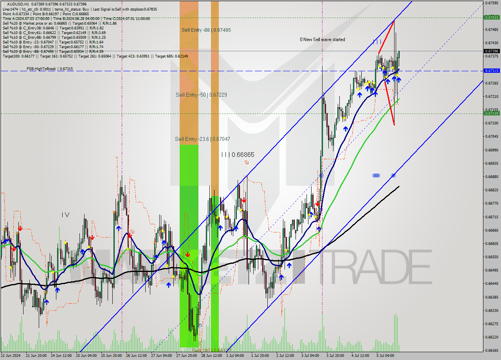Click the 'Sell Entry -88 | 0.67495' label
Screen dimensions: 501x360
pyautogui.click(x=206, y=30)
